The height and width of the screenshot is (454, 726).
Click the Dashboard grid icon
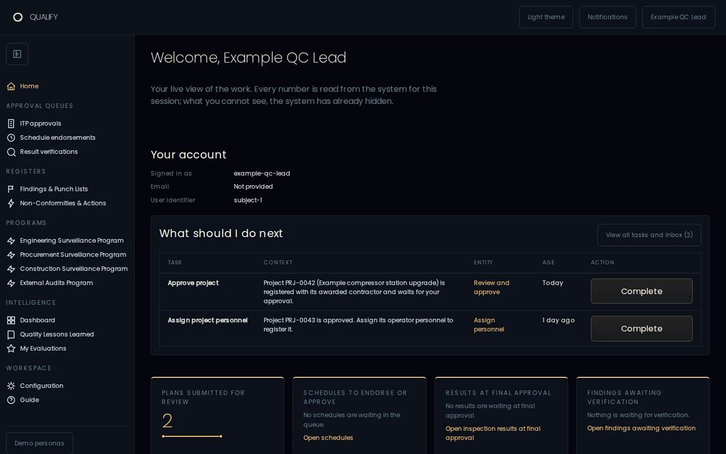pyautogui.click(x=11, y=320)
